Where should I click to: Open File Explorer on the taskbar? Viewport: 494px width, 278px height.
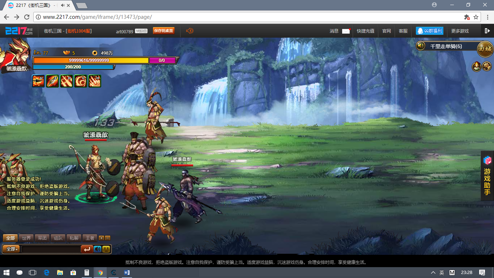60,273
